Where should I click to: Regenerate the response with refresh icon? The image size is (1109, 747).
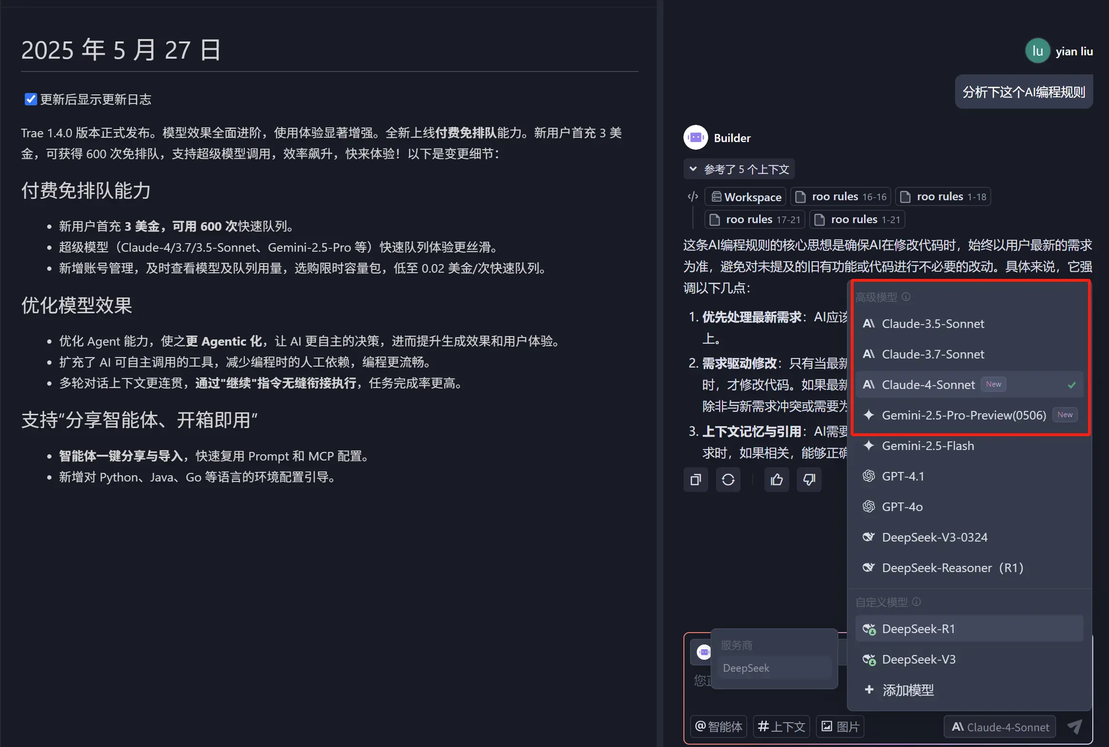728,480
